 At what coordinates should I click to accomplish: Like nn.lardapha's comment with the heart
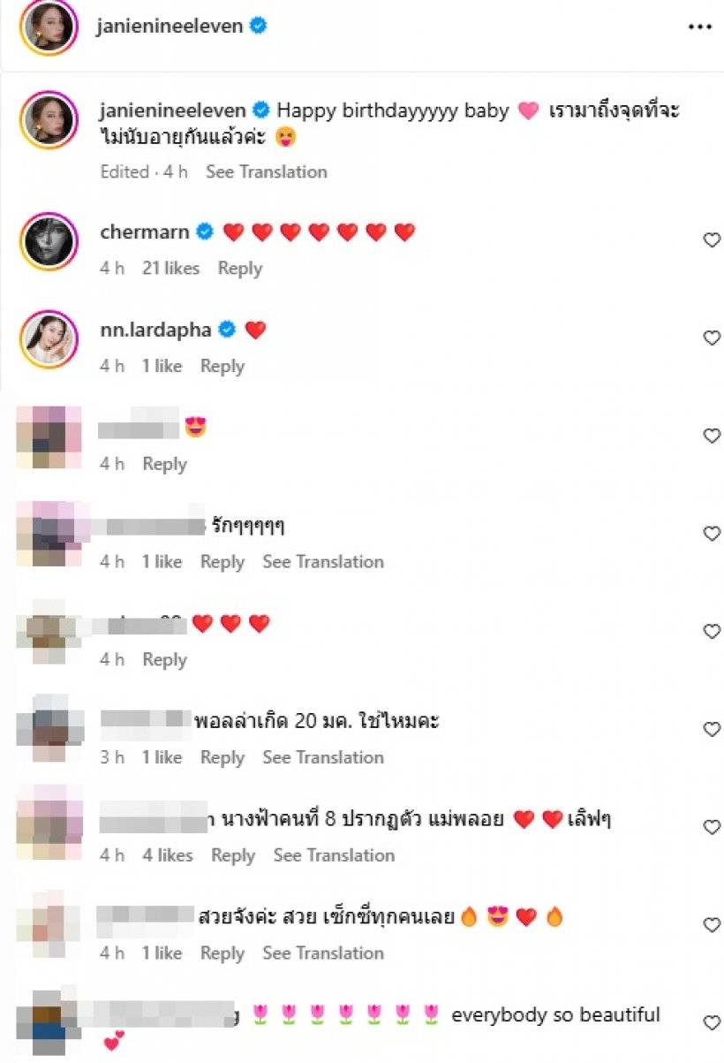[712, 338]
